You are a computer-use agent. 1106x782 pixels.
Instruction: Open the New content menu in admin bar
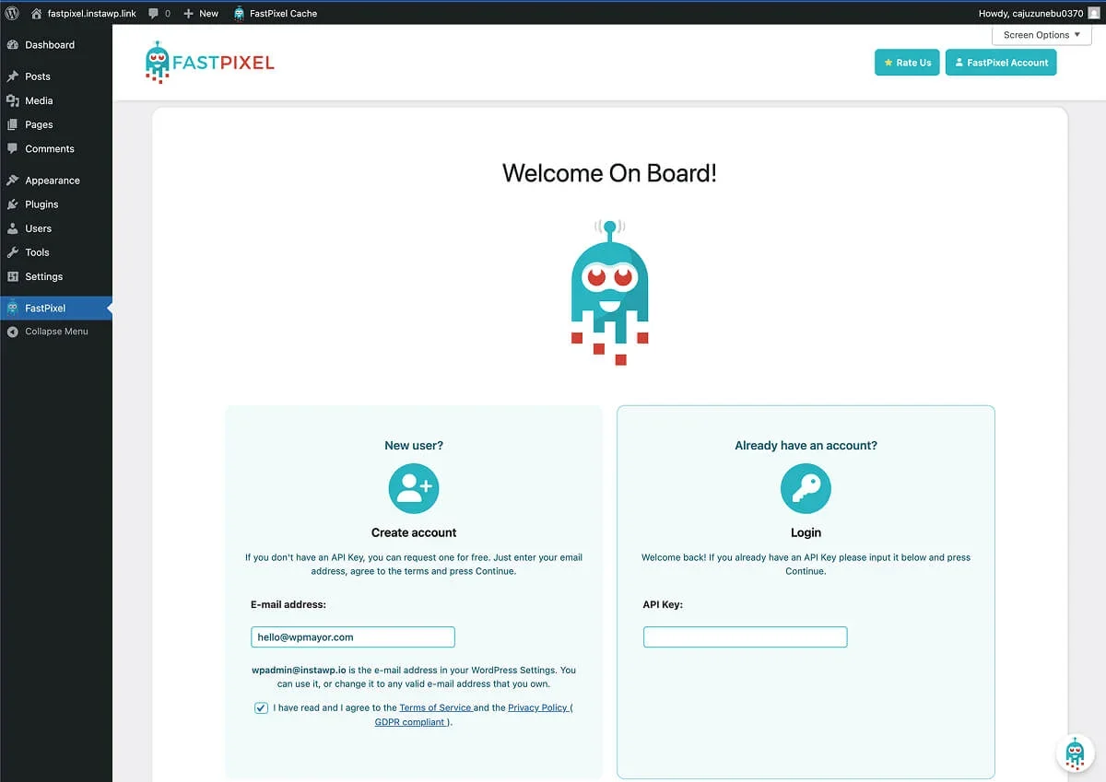tap(201, 13)
